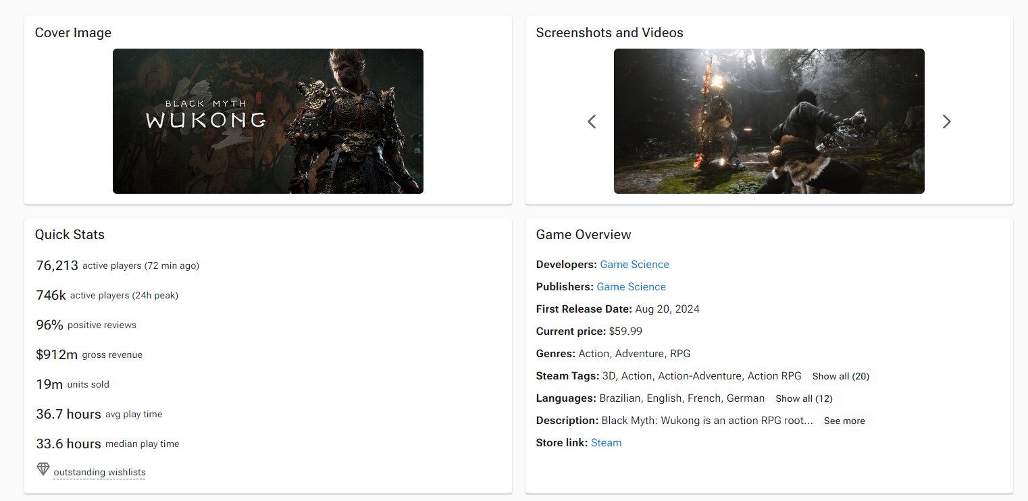This screenshot has width=1028, height=501.
Task: Click the Aug 20, 2024 release date
Action: [667, 309]
